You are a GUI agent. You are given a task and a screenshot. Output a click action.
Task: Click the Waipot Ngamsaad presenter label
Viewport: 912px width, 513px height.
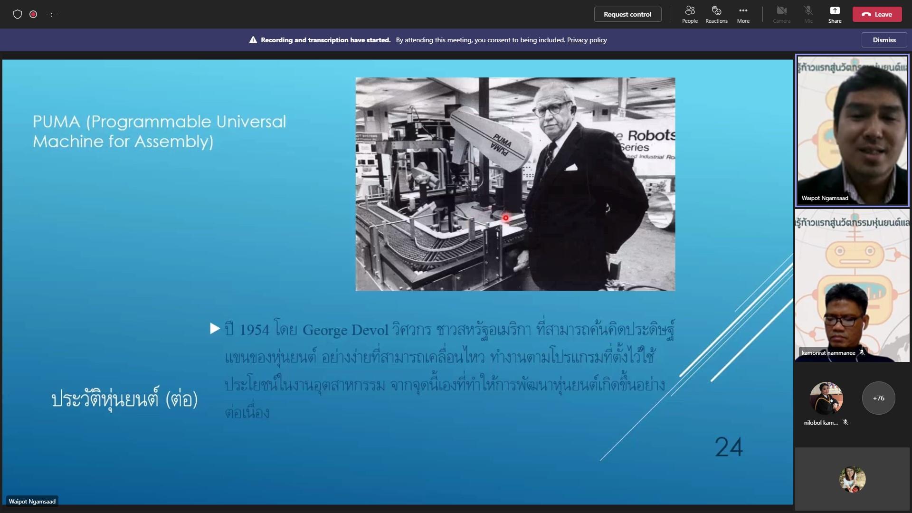coord(32,501)
